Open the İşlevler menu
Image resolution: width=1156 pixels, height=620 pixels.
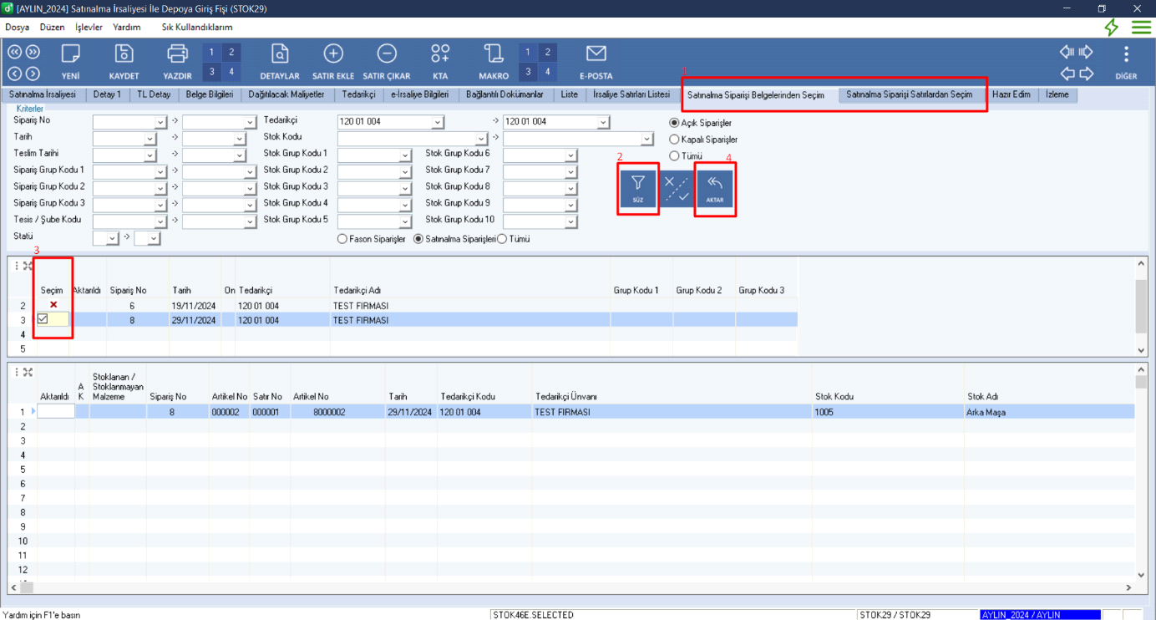(89, 27)
